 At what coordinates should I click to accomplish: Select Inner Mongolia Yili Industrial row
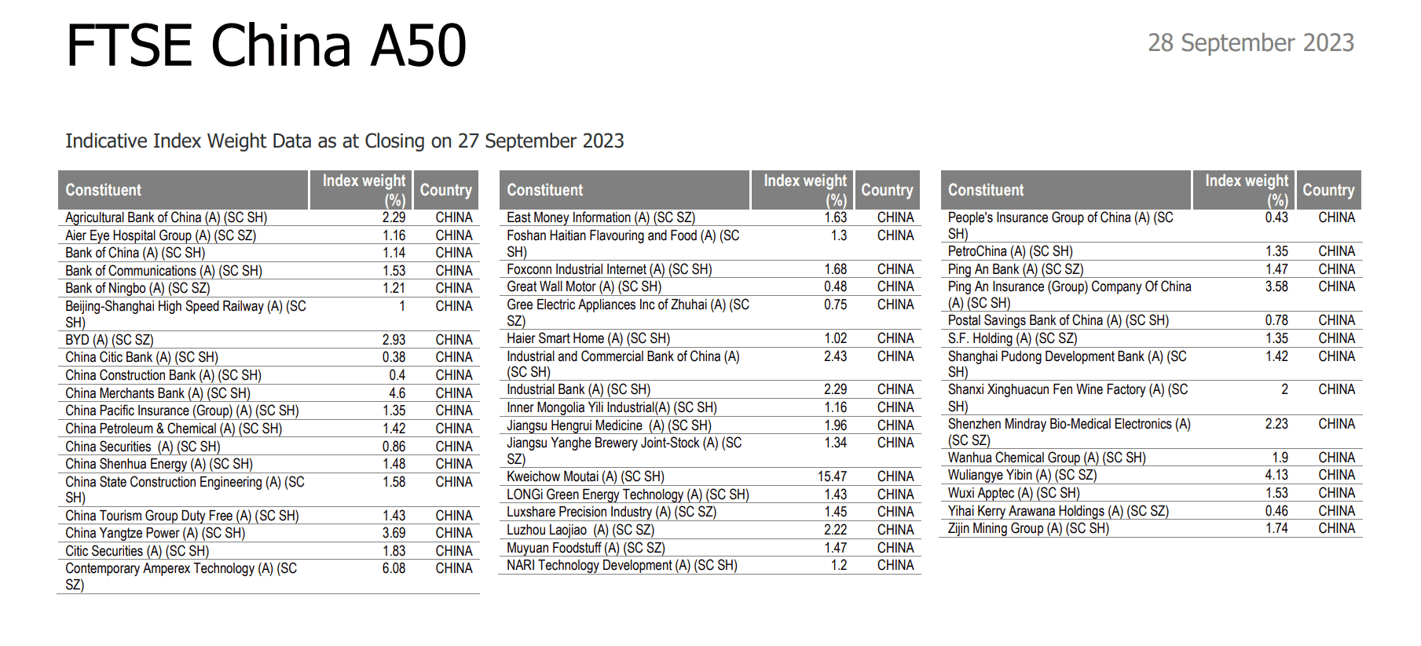tap(710, 407)
